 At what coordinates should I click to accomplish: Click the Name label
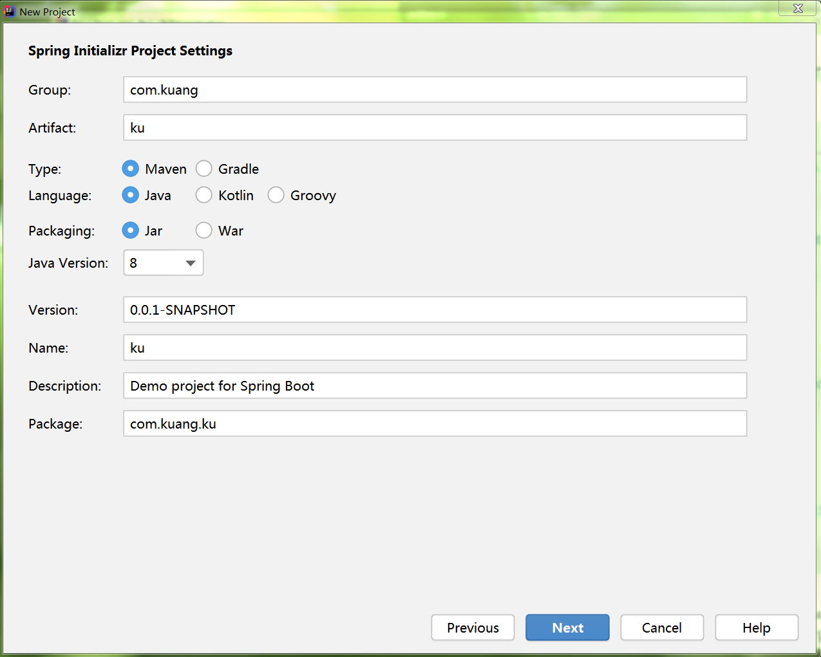pos(48,348)
